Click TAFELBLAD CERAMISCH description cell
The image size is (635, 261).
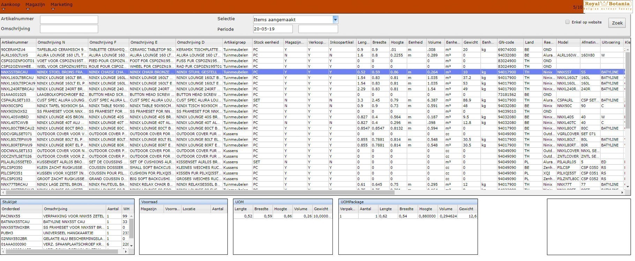click(x=62, y=50)
